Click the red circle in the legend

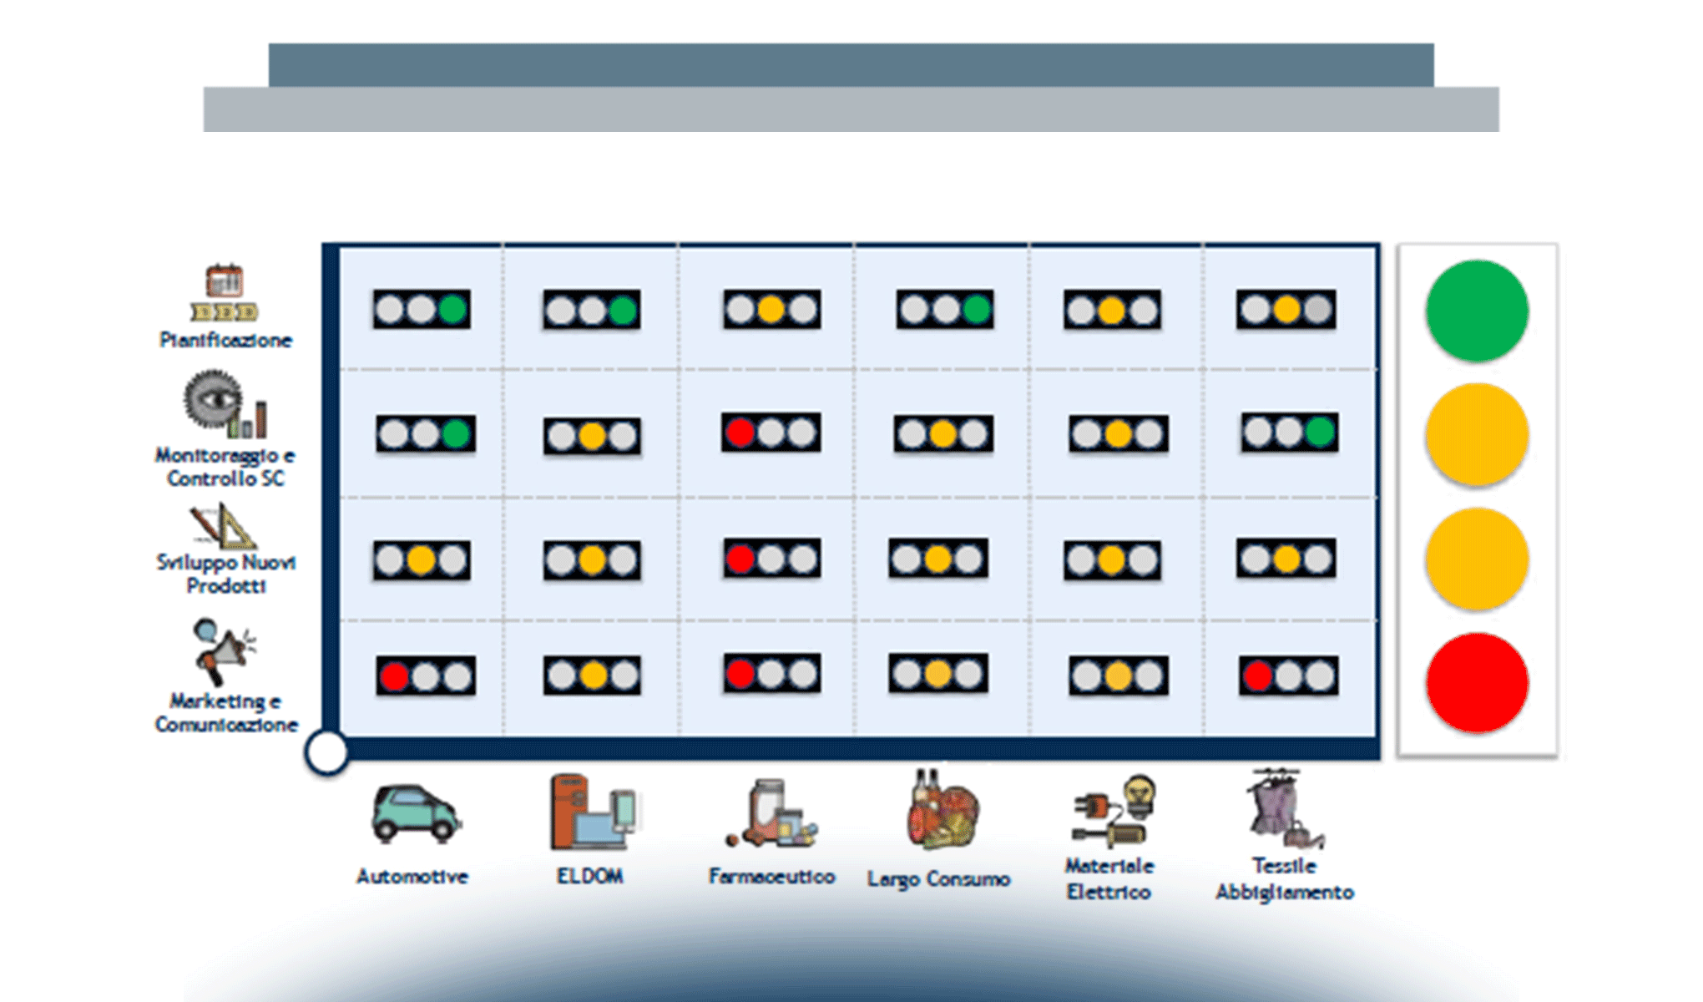(1477, 683)
